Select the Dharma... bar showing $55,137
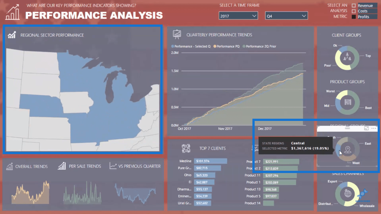Viewport: 381px width, 214px height. [x=203, y=189]
